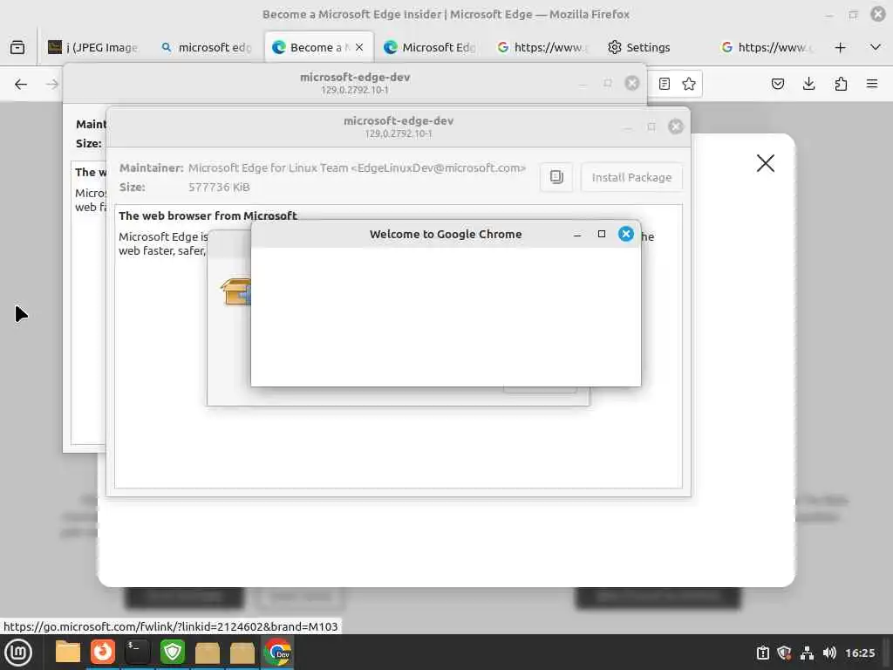The height and width of the screenshot is (670, 893).
Task: Switch to the Settings tab
Action: pyautogui.click(x=639, y=47)
